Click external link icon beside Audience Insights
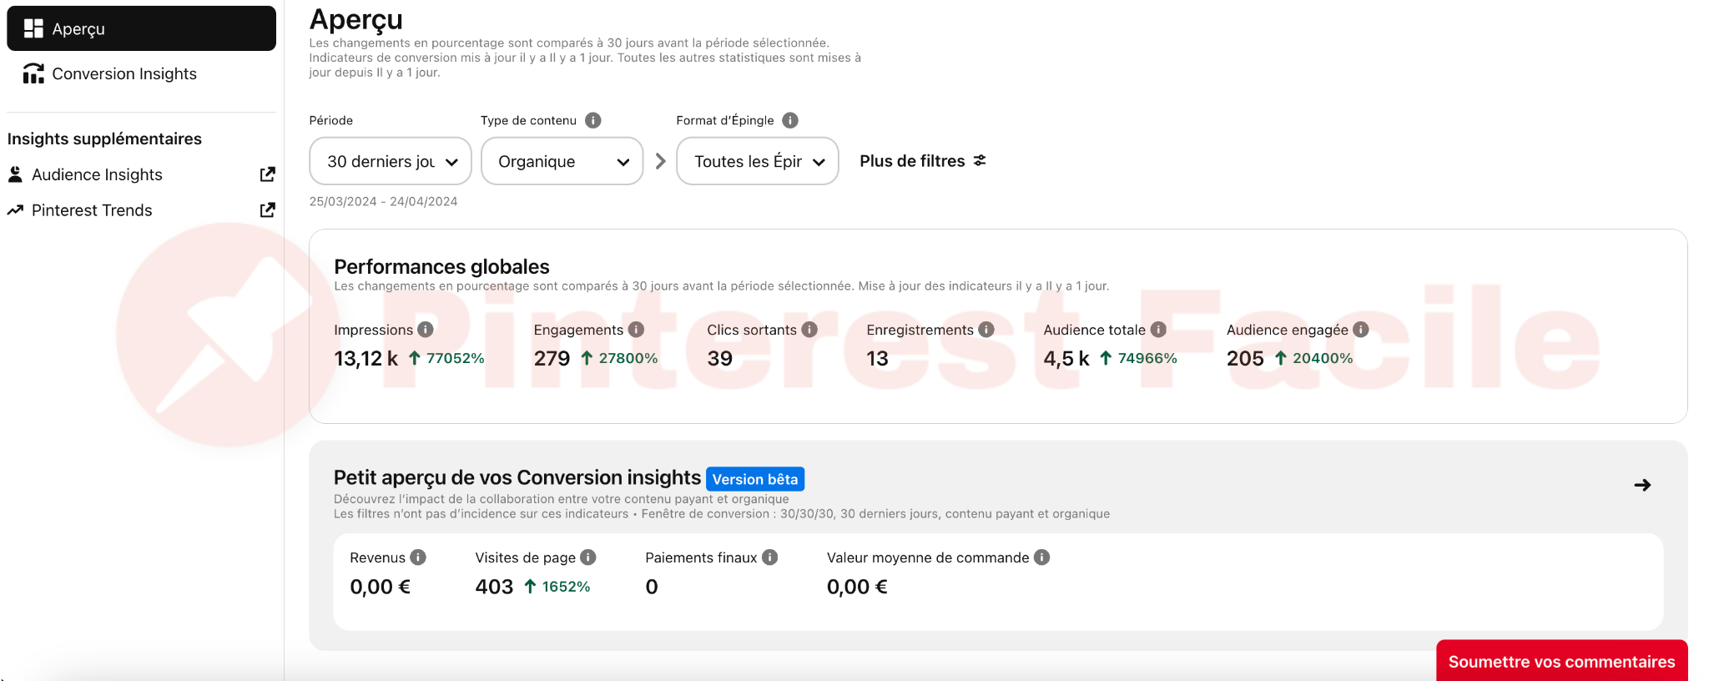 (267, 174)
